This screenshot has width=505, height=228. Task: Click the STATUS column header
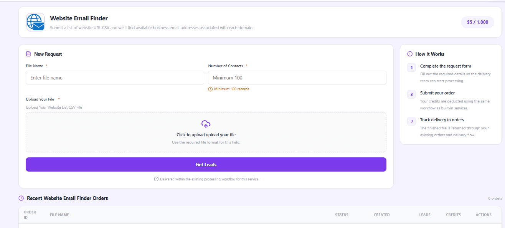[342, 215]
